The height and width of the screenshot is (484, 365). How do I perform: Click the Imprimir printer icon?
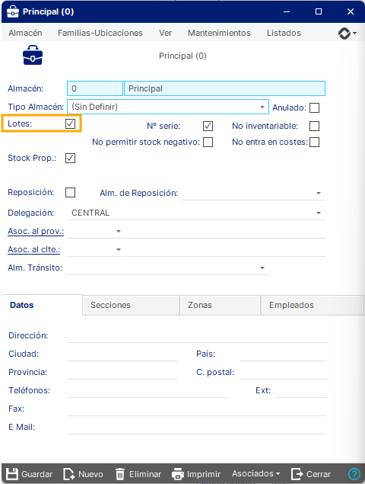point(178,474)
